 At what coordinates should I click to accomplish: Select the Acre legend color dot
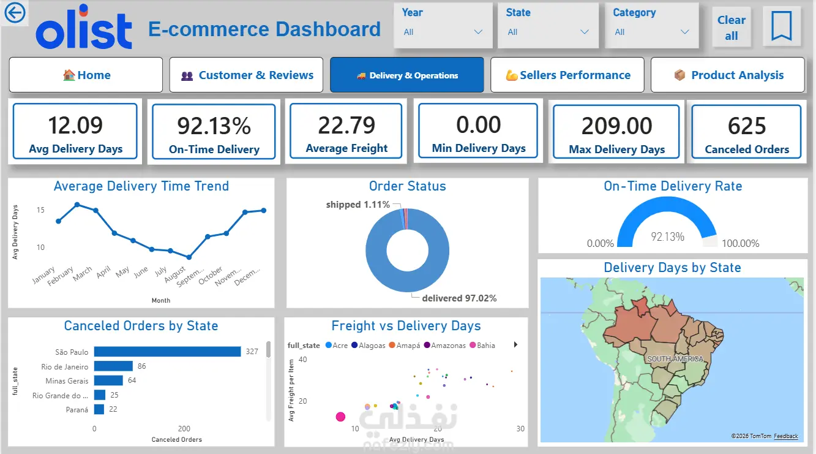(x=329, y=346)
